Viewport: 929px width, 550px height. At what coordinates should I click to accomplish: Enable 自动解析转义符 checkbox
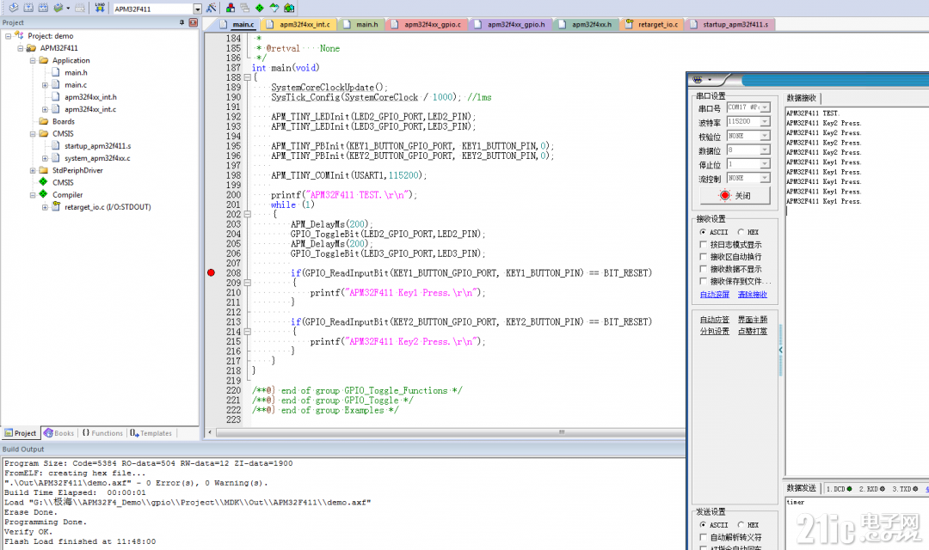pyautogui.click(x=704, y=537)
